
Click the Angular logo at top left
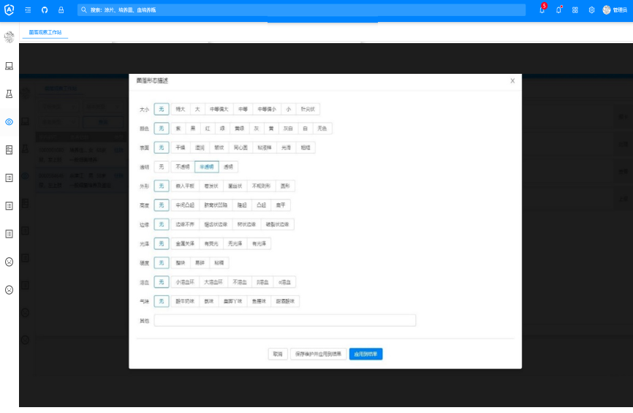pyautogui.click(x=10, y=10)
